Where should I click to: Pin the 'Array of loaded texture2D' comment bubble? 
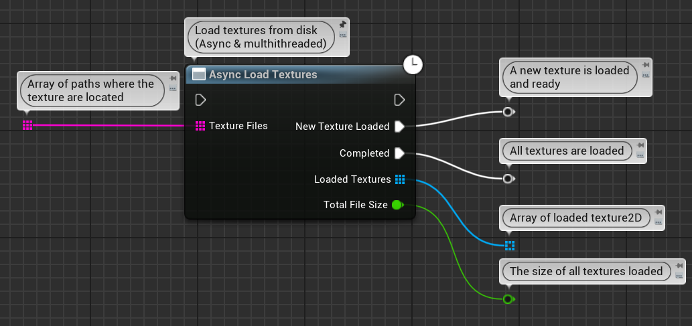pos(659,212)
